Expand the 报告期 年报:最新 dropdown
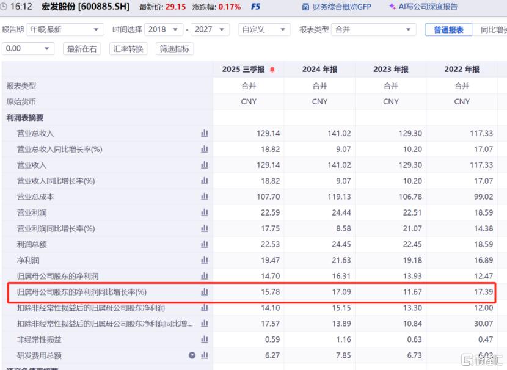The image size is (507, 370). [x=65, y=30]
